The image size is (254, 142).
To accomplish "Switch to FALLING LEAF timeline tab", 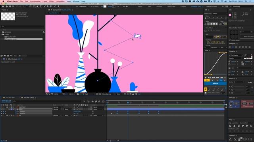I will point(10,97).
